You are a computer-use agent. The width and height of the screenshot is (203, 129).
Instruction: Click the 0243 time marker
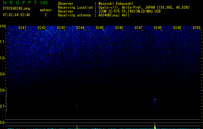(61, 28)
